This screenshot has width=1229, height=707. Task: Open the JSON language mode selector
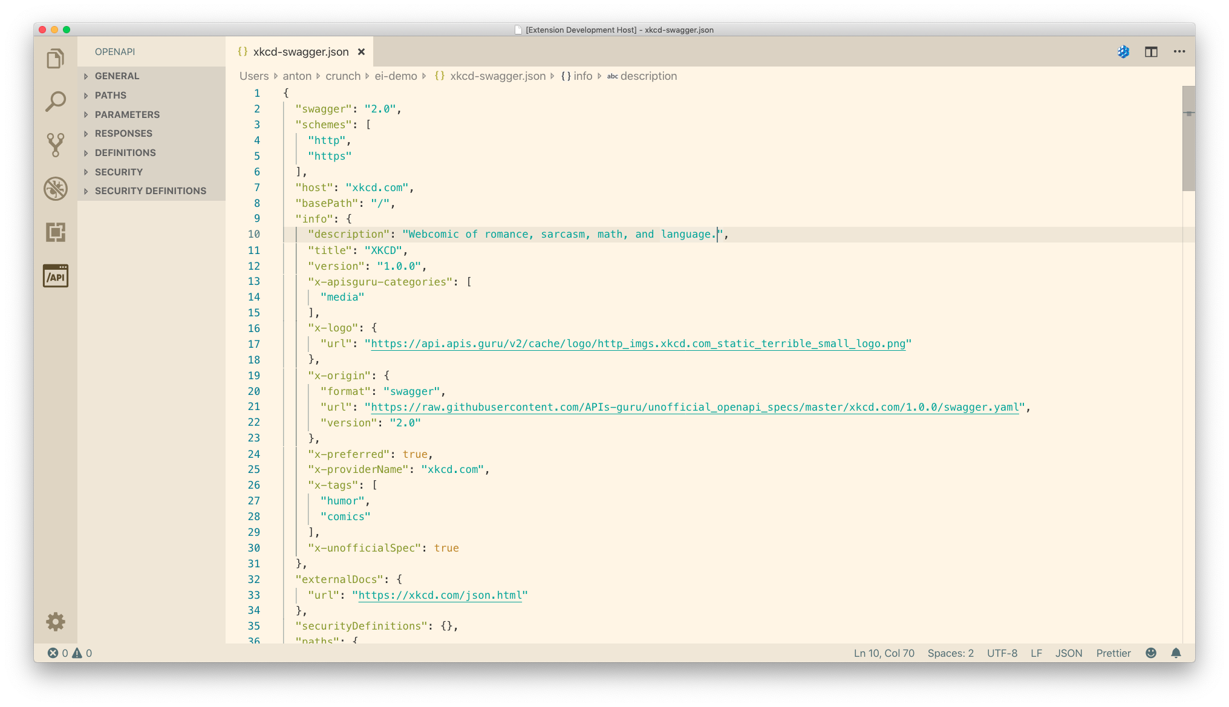coord(1068,653)
